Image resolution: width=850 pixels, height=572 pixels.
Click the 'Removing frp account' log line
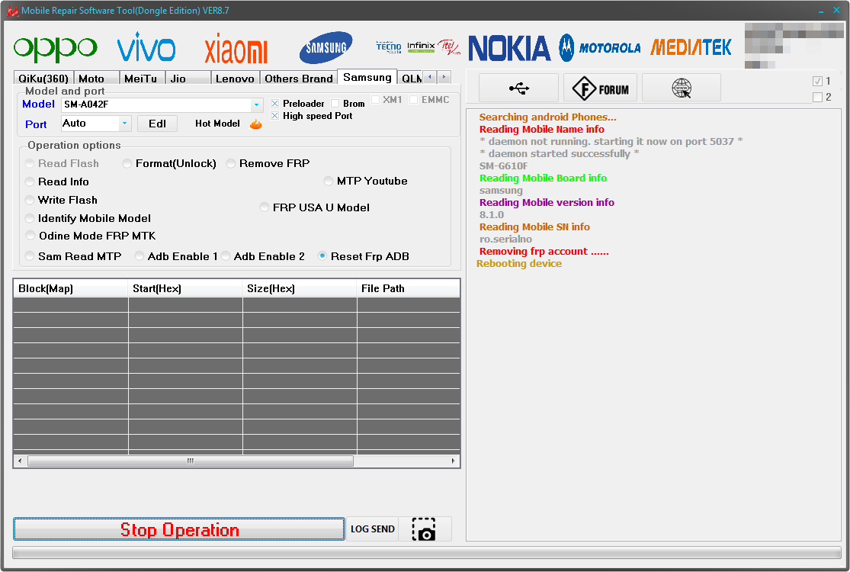(x=544, y=251)
